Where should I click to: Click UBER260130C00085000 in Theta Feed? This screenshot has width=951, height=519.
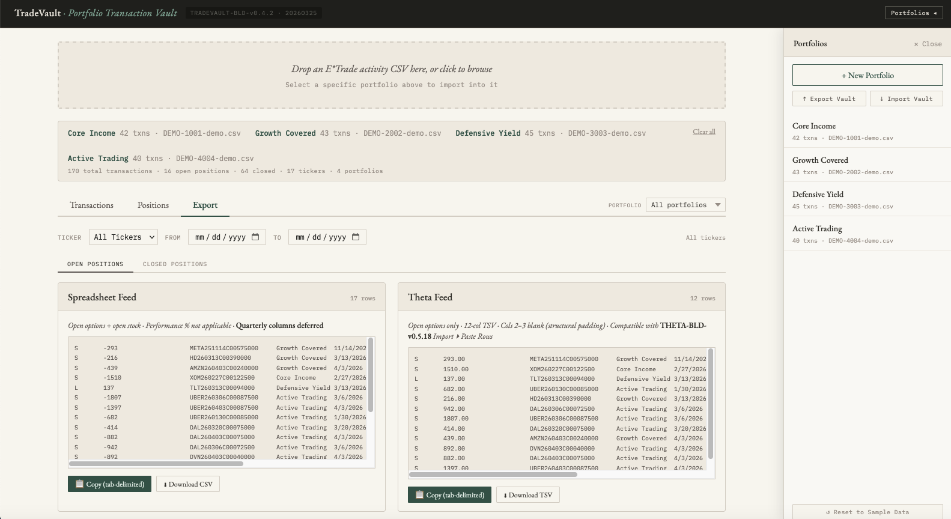coord(564,389)
